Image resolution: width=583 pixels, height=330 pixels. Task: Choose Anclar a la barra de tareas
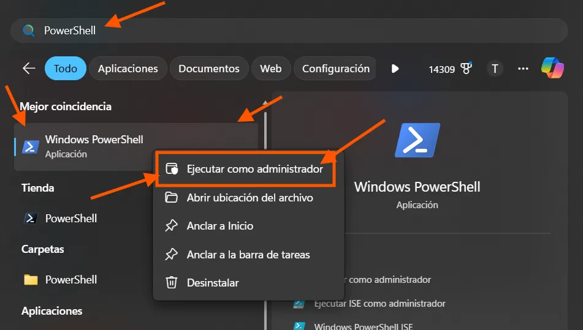coord(248,255)
